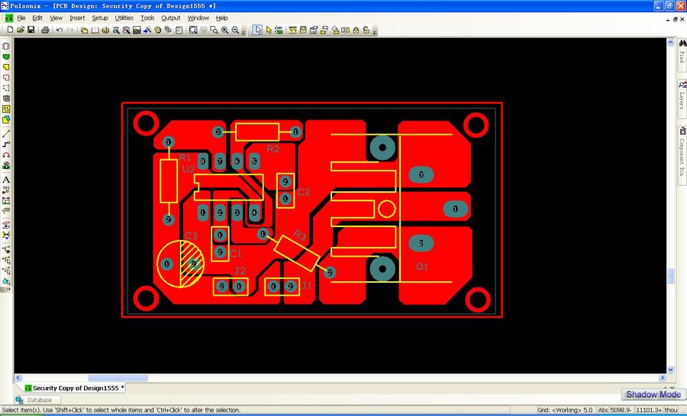The height and width of the screenshot is (416, 687).
Task: Select the Insert Text 'A' tool
Action: (x=6, y=179)
